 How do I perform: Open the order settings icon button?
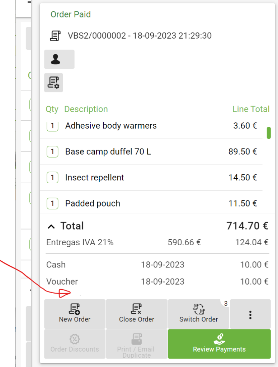tap(53, 83)
